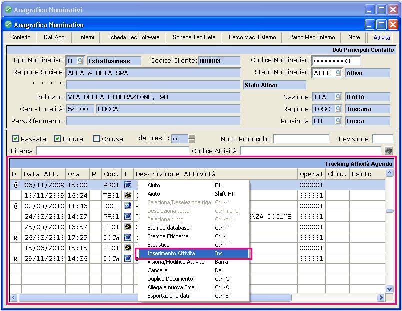Click the paperclip attachment icon on 06/11/2009 row
The image size is (402, 311).
tap(16, 185)
